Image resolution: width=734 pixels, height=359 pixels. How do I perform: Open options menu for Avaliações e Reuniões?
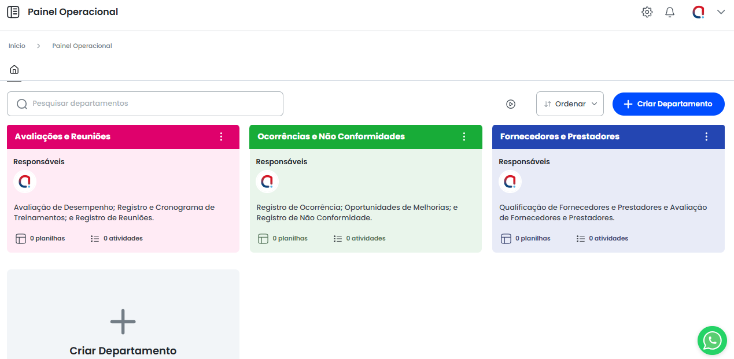pos(221,137)
